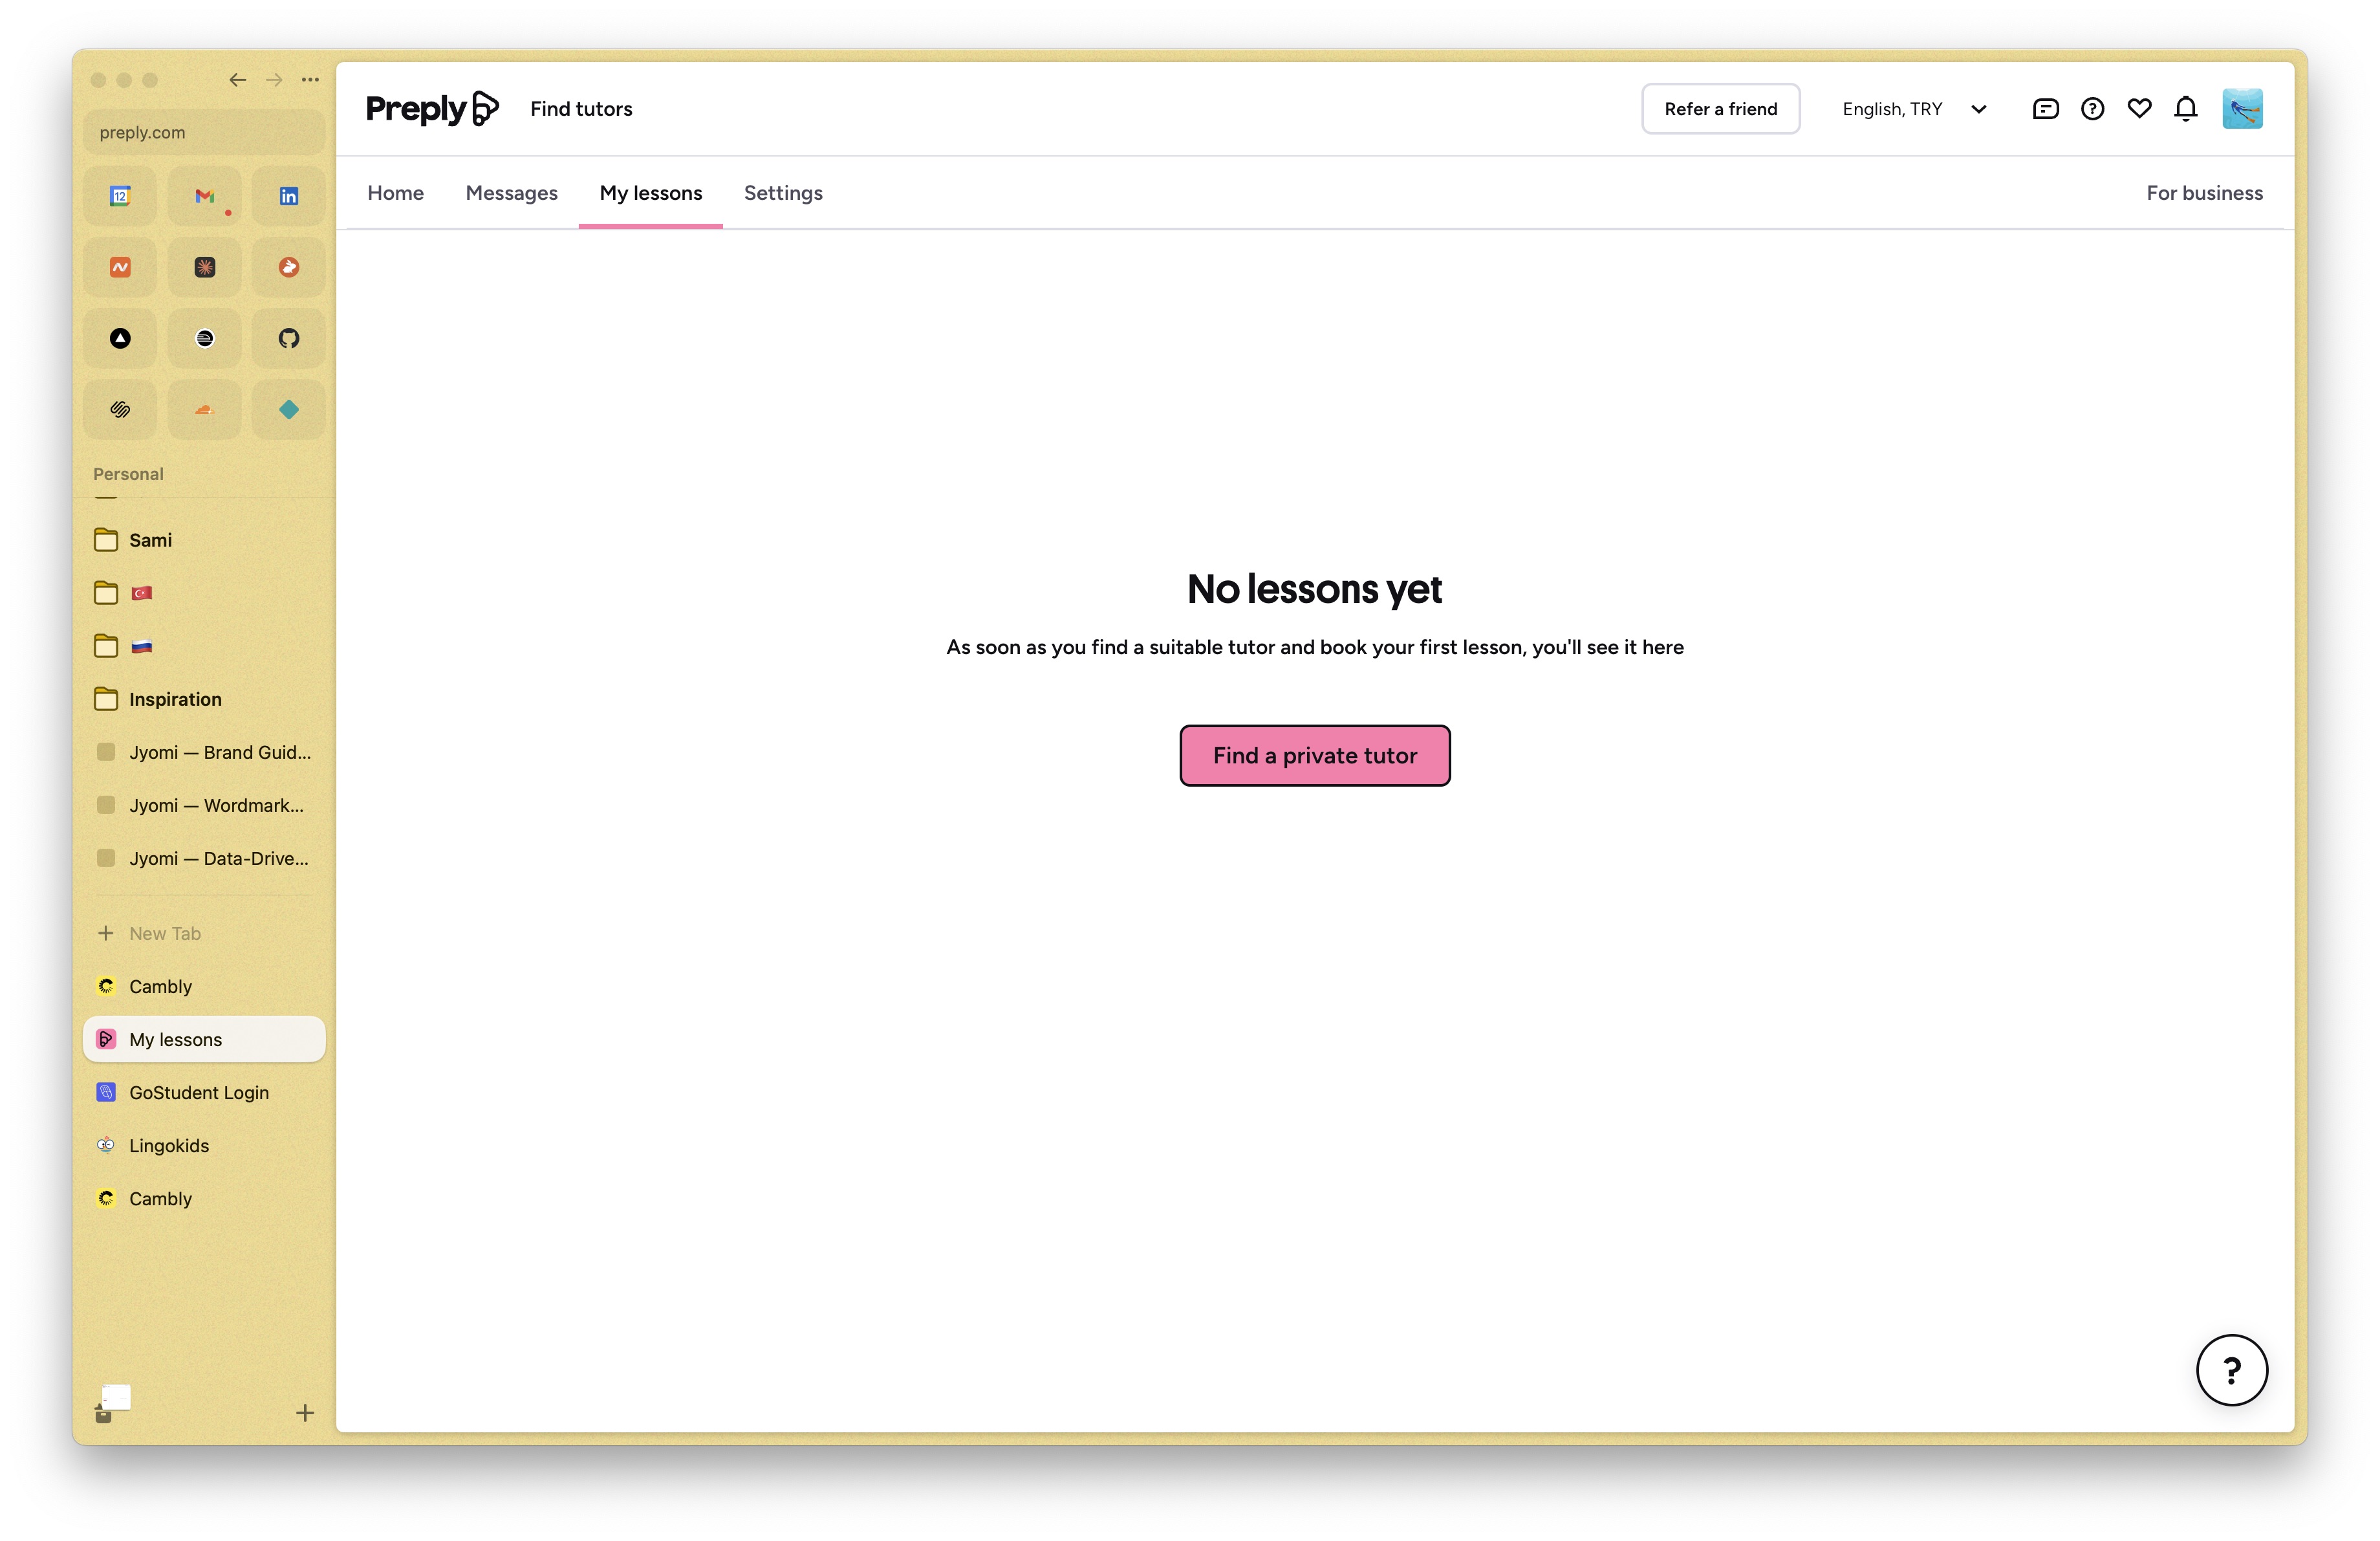Expand the Inspiration folder
Viewport: 2380px width, 1541px height.
click(x=174, y=699)
